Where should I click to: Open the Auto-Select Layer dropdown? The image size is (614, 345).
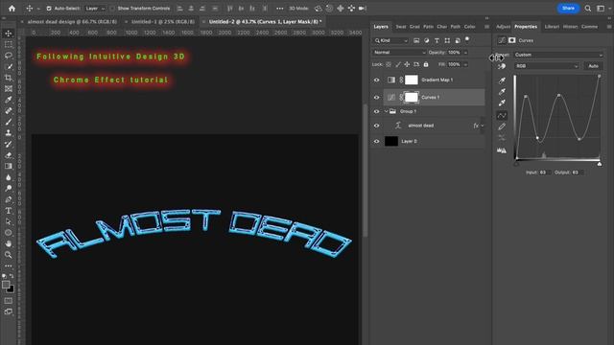[95, 9]
